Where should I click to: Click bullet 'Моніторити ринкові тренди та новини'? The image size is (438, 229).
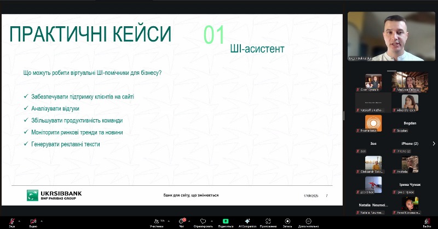coord(77,132)
